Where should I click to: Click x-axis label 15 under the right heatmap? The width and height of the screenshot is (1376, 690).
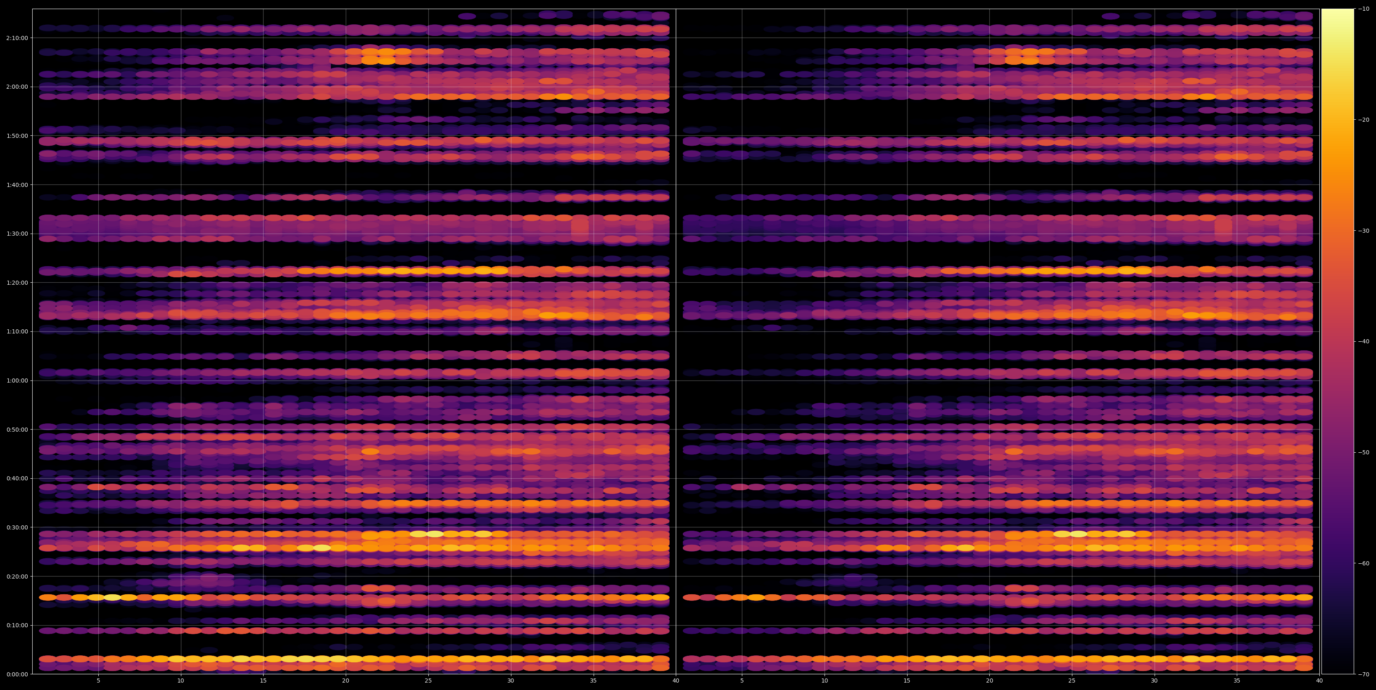point(907,681)
